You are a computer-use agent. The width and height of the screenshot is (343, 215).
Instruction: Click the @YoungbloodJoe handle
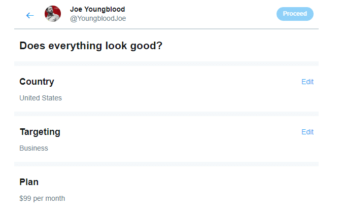pos(98,19)
